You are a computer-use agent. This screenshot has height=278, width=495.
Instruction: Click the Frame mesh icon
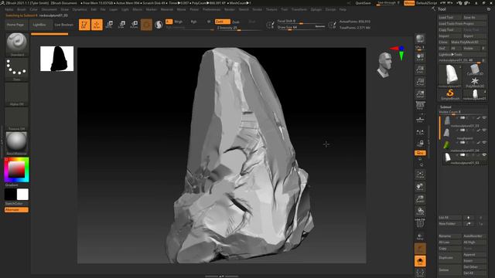[420, 175]
